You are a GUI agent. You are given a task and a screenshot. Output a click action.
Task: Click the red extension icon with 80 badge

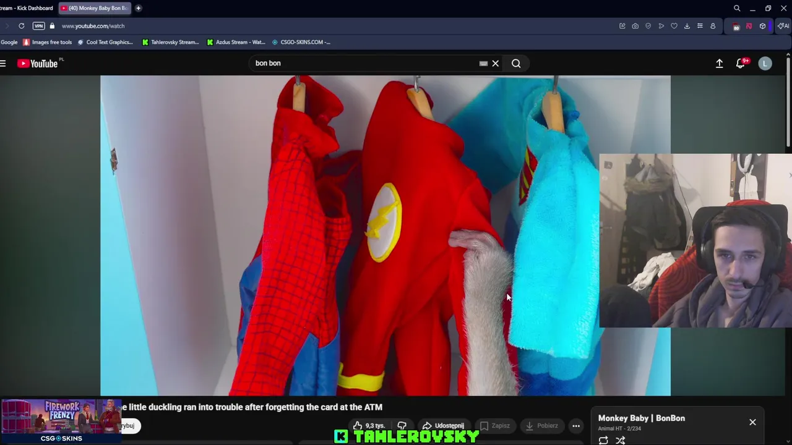(736, 26)
